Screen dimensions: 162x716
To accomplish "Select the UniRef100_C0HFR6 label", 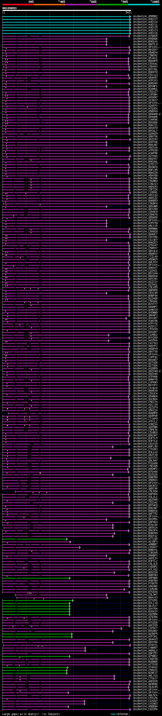I will pos(145,120).
